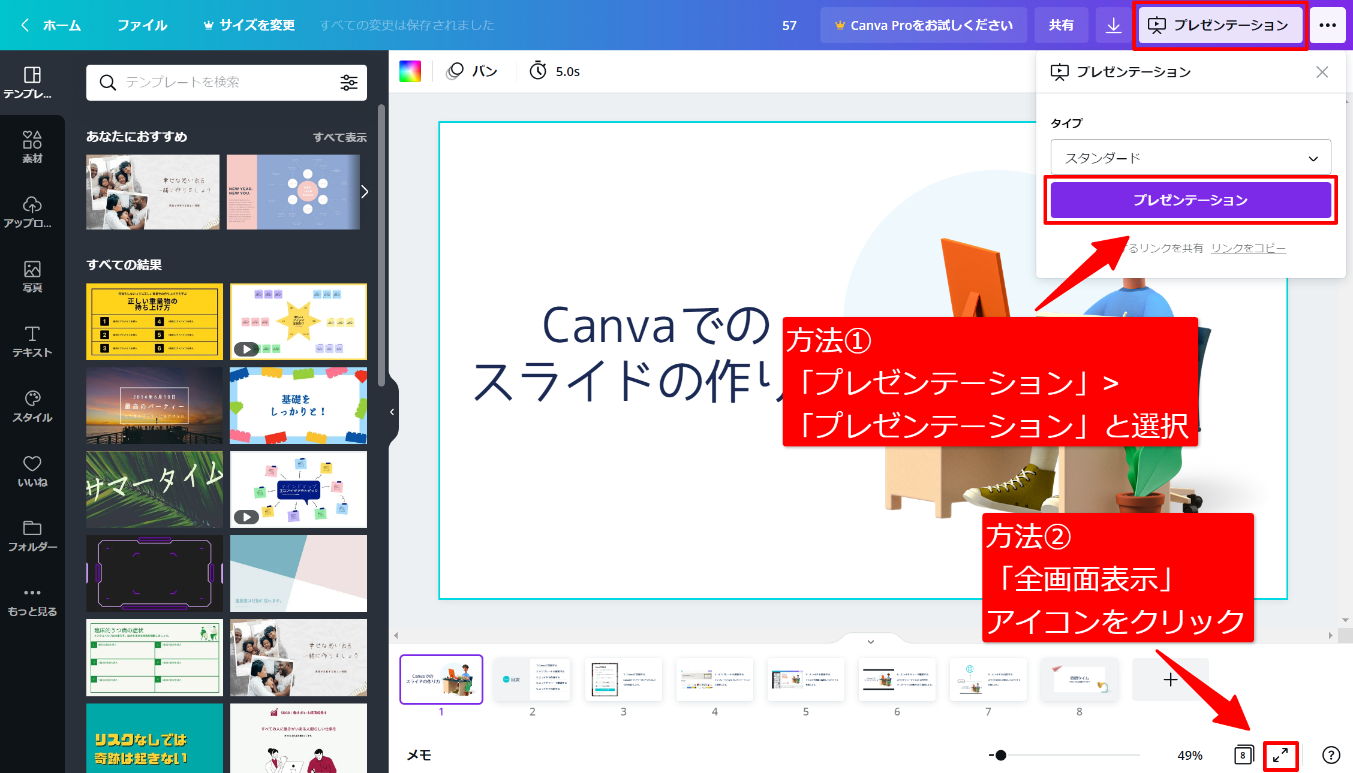Click the purple プレゼンテーション start button

1190,200
